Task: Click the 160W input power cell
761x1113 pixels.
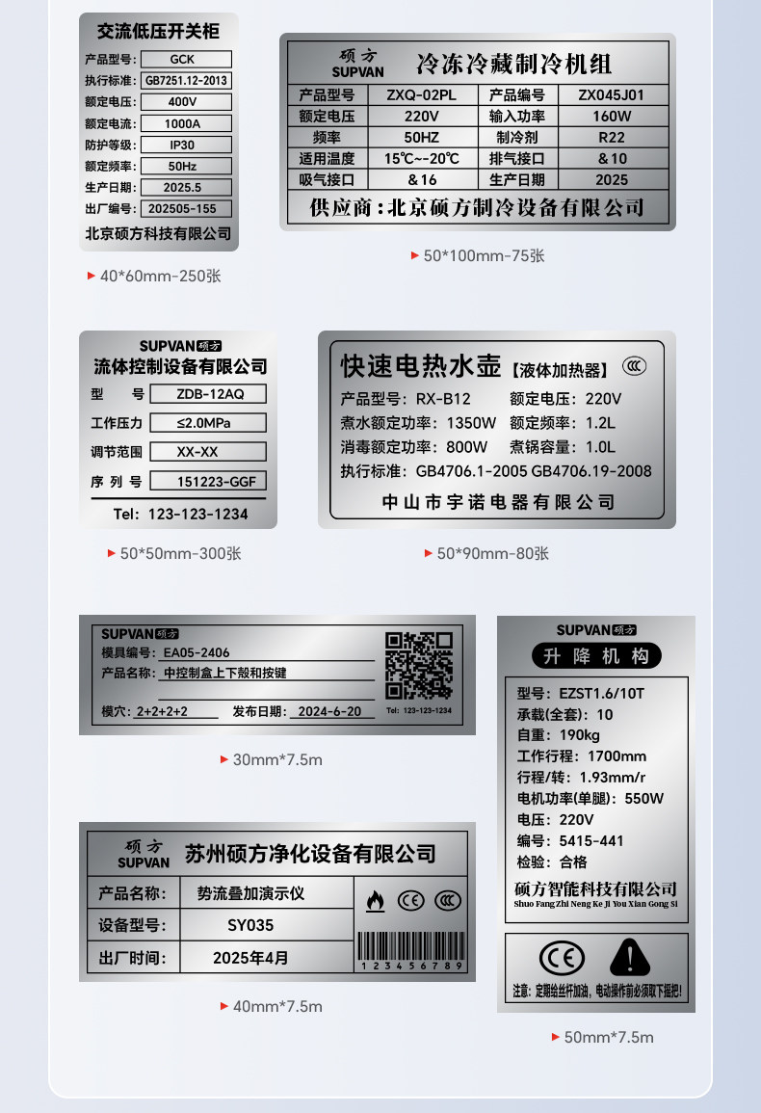Action: pos(612,117)
